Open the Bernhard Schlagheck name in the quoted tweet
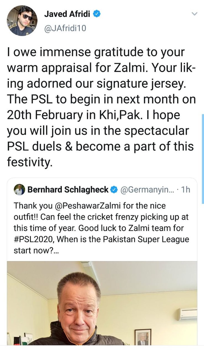The image size is (204, 354). pos(68,190)
